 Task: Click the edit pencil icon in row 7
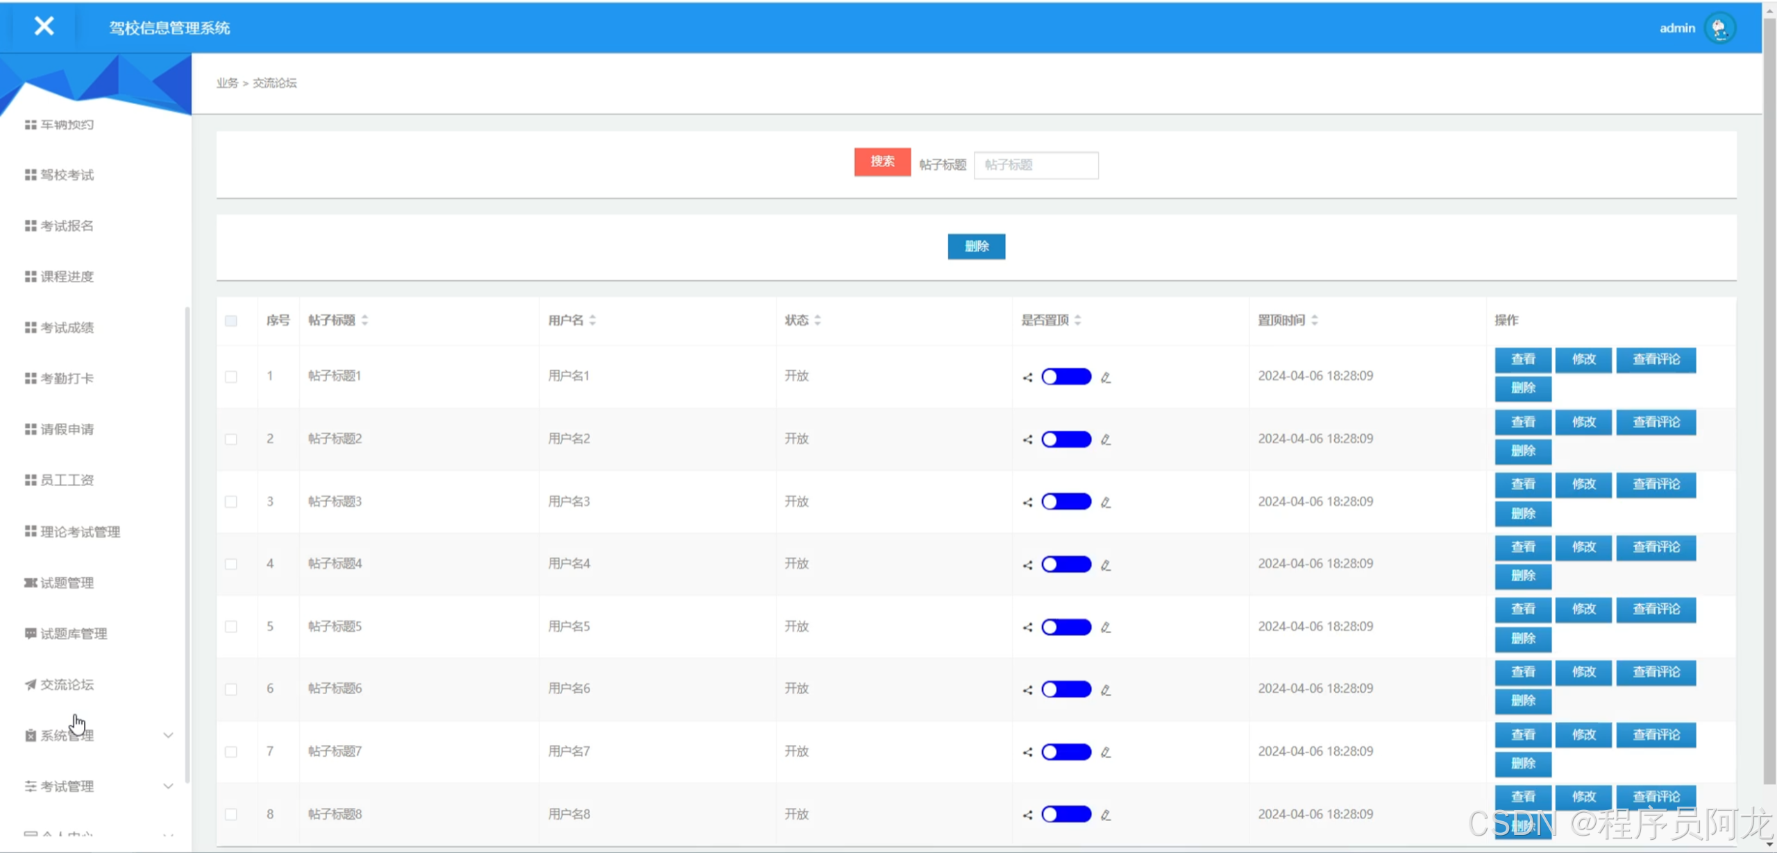1106,752
